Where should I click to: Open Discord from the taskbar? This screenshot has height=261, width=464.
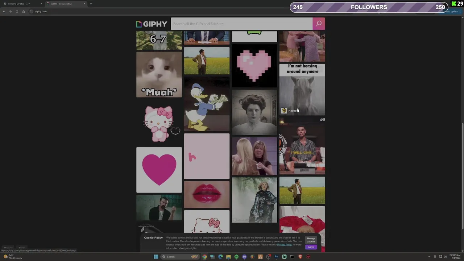pyautogui.click(x=244, y=257)
